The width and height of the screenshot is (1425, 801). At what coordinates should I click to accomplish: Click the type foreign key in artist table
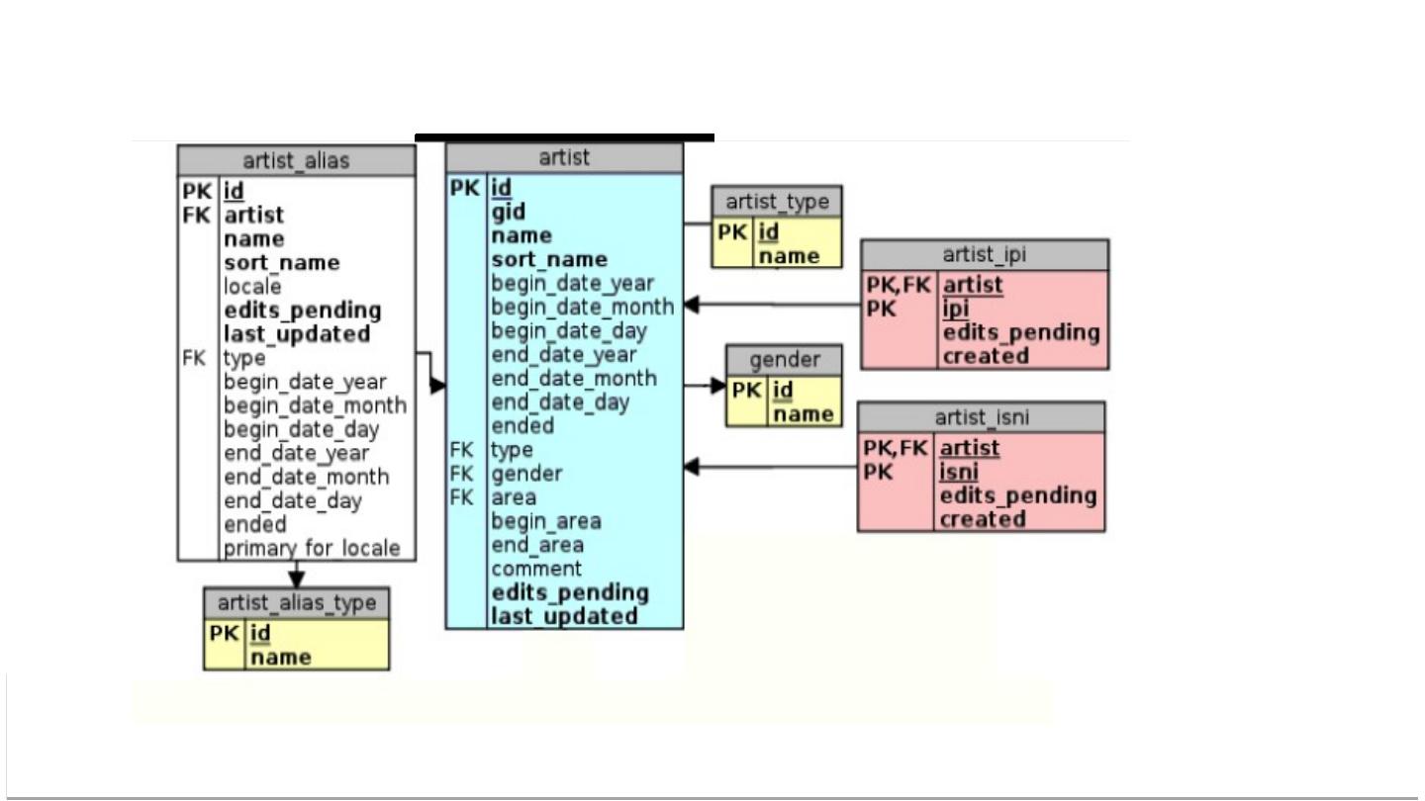pos(512,450)
